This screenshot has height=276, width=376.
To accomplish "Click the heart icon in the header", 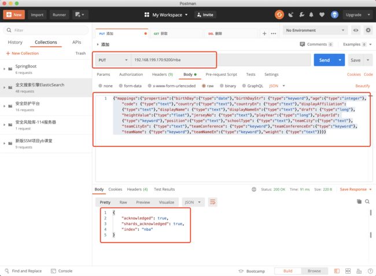I will pyautogui.click(x=322, y=14).
